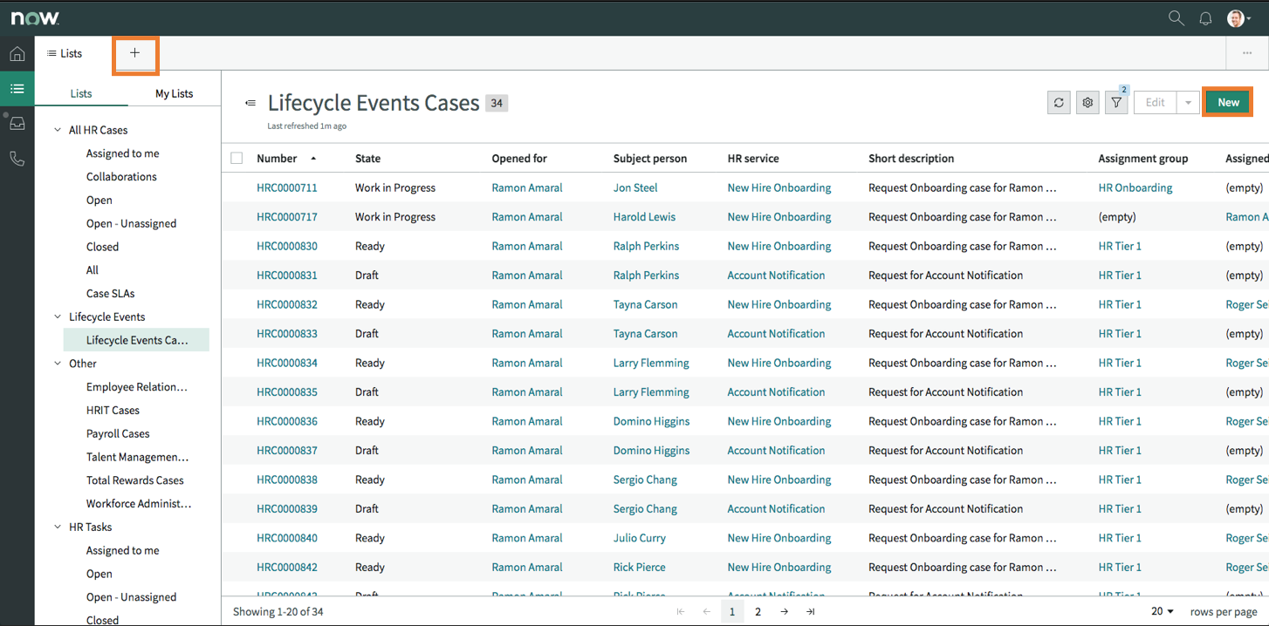Viewport: 1269px width, 626px height.
Task: Open the Collaborations list
Action: coord(121,177)
